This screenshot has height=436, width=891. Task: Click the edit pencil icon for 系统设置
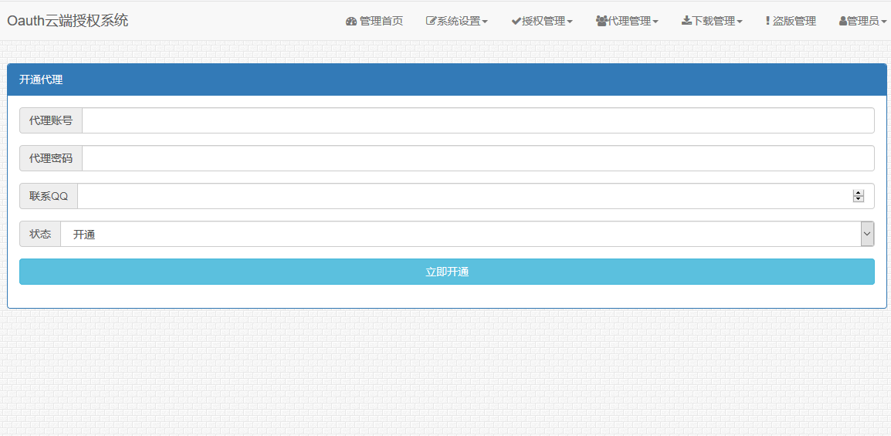(432, 22)
